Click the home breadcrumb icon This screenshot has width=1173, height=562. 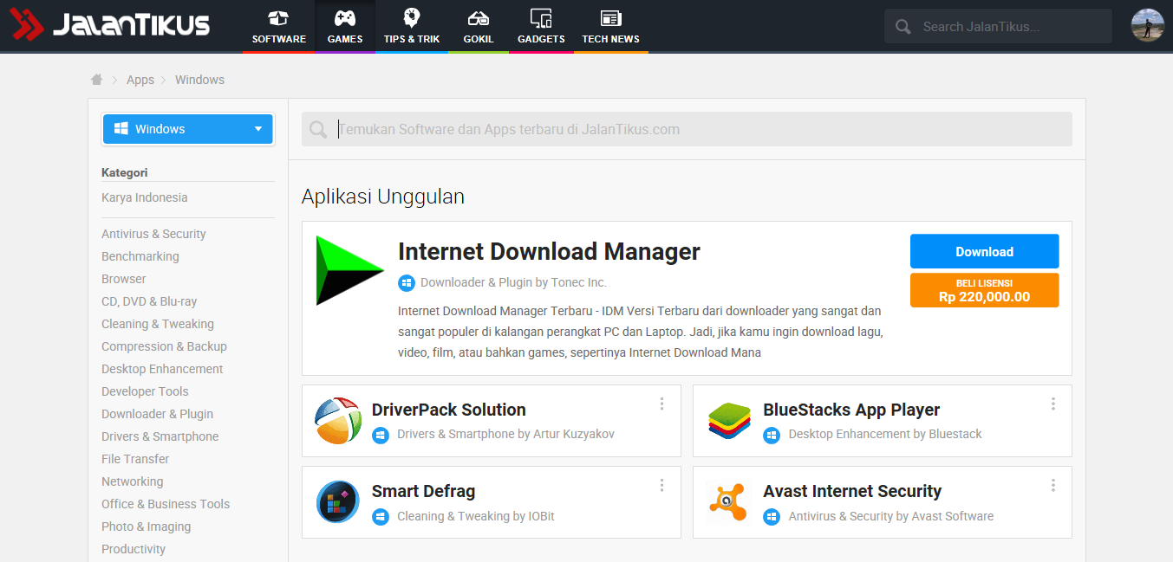[97, 80]
